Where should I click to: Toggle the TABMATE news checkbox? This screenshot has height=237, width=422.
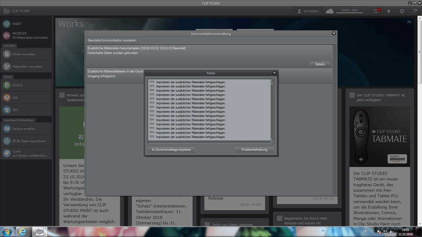[x=352, y=95]
